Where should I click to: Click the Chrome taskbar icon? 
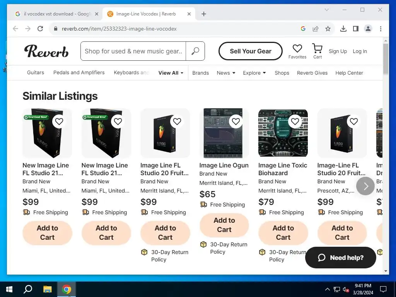tap(67, 289)
